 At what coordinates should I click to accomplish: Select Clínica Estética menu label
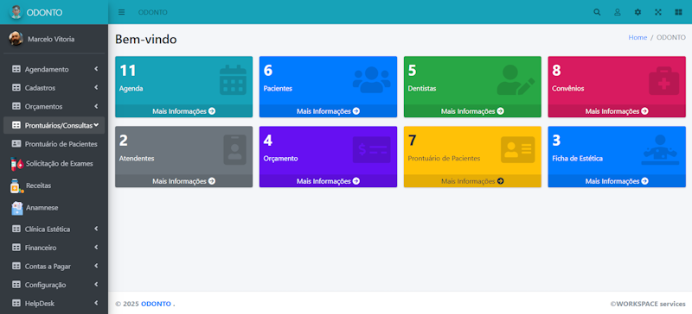pos(48,229)
